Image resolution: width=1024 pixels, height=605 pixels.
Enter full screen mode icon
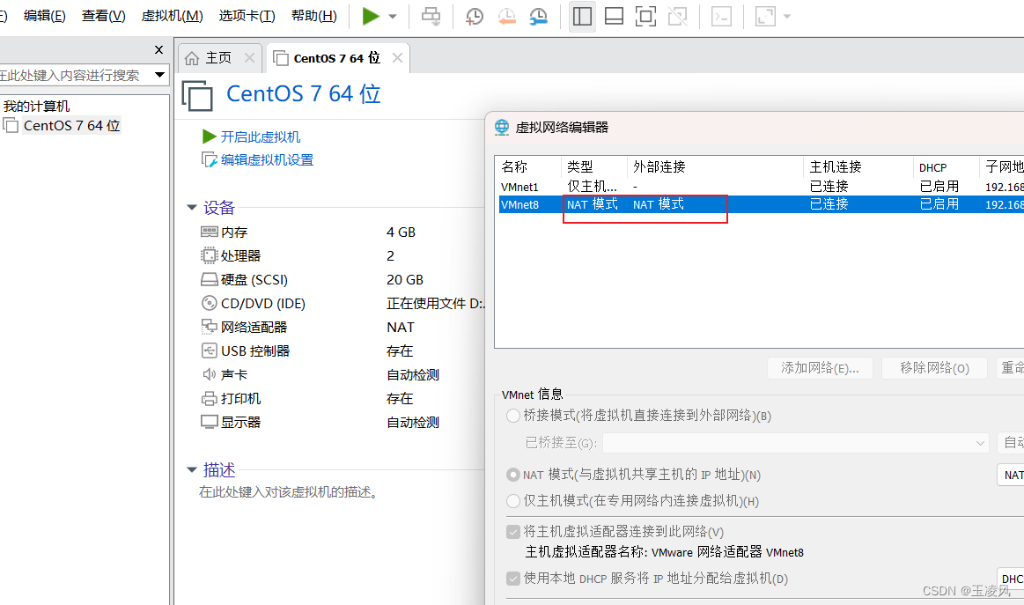(646, 17)
